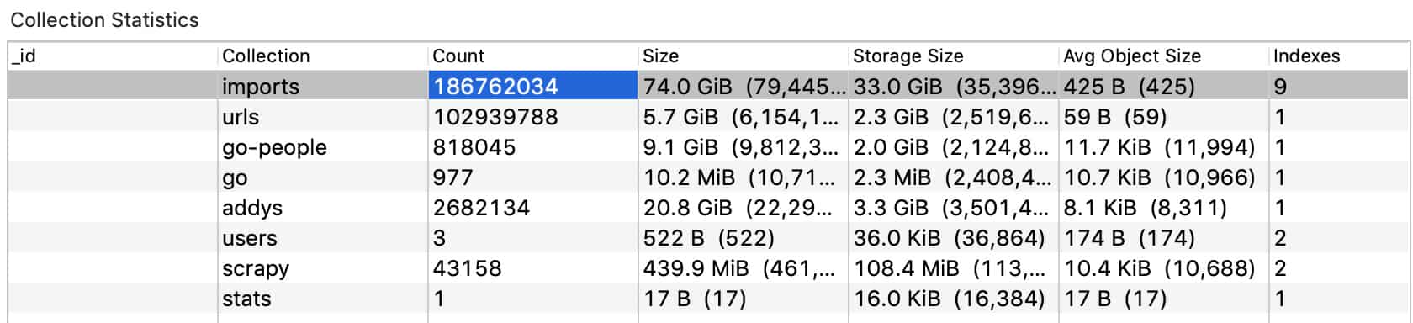
Task: Click the highlighted count 186762034 cell
Action: coord(533,86)
